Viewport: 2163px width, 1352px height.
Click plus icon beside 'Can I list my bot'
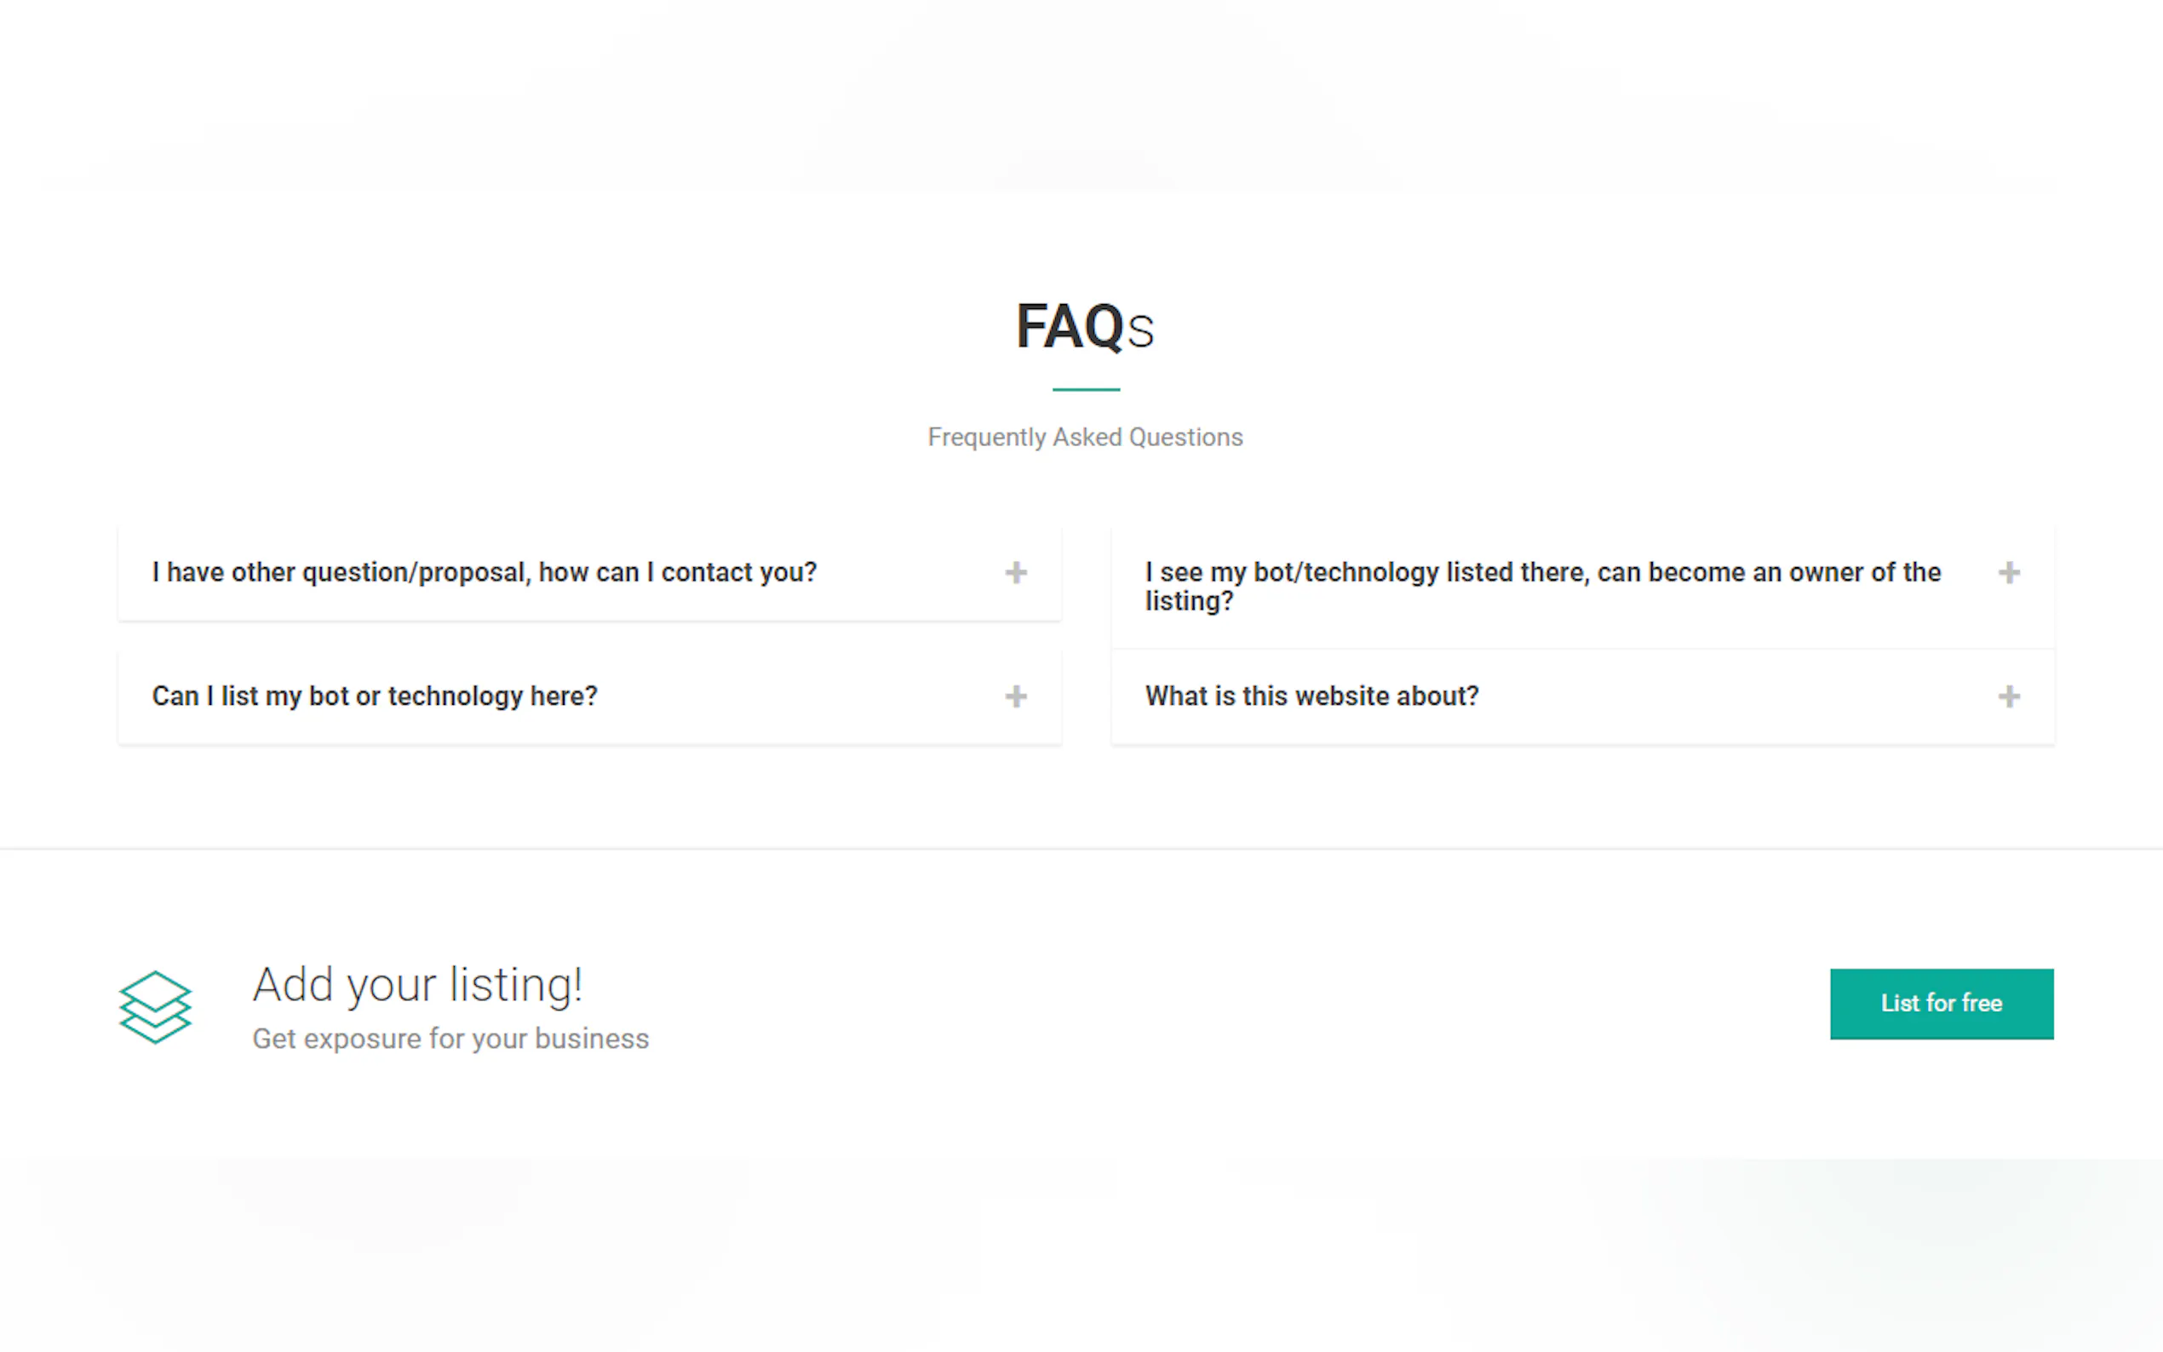(1015, 696)
